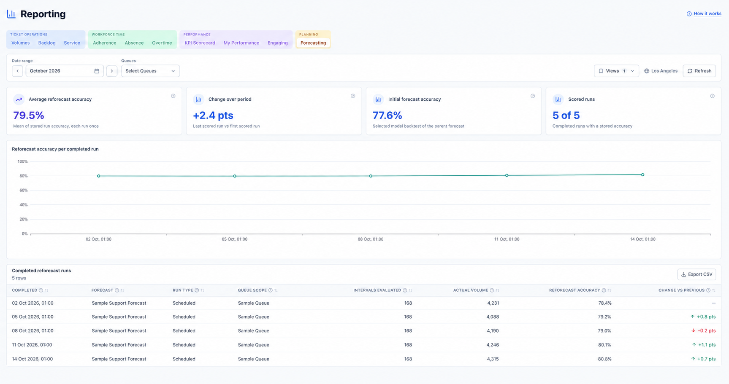This screenshot has width=729, height=384.
Task: Export table with Export CSV button
Action: 696,274
